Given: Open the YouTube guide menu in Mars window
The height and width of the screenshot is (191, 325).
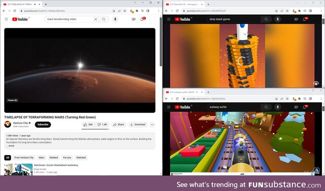Looking at the screenshot, I should [x=6, y=19].
